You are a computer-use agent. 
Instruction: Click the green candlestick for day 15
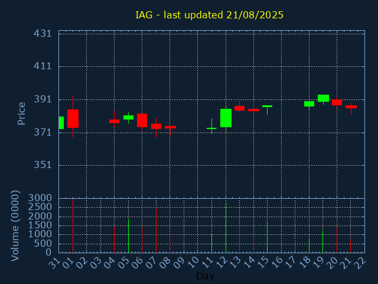267,106
